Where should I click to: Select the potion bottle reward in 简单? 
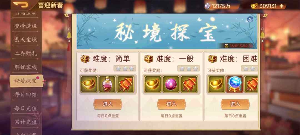pyautogui.click(x=107, y=84)
